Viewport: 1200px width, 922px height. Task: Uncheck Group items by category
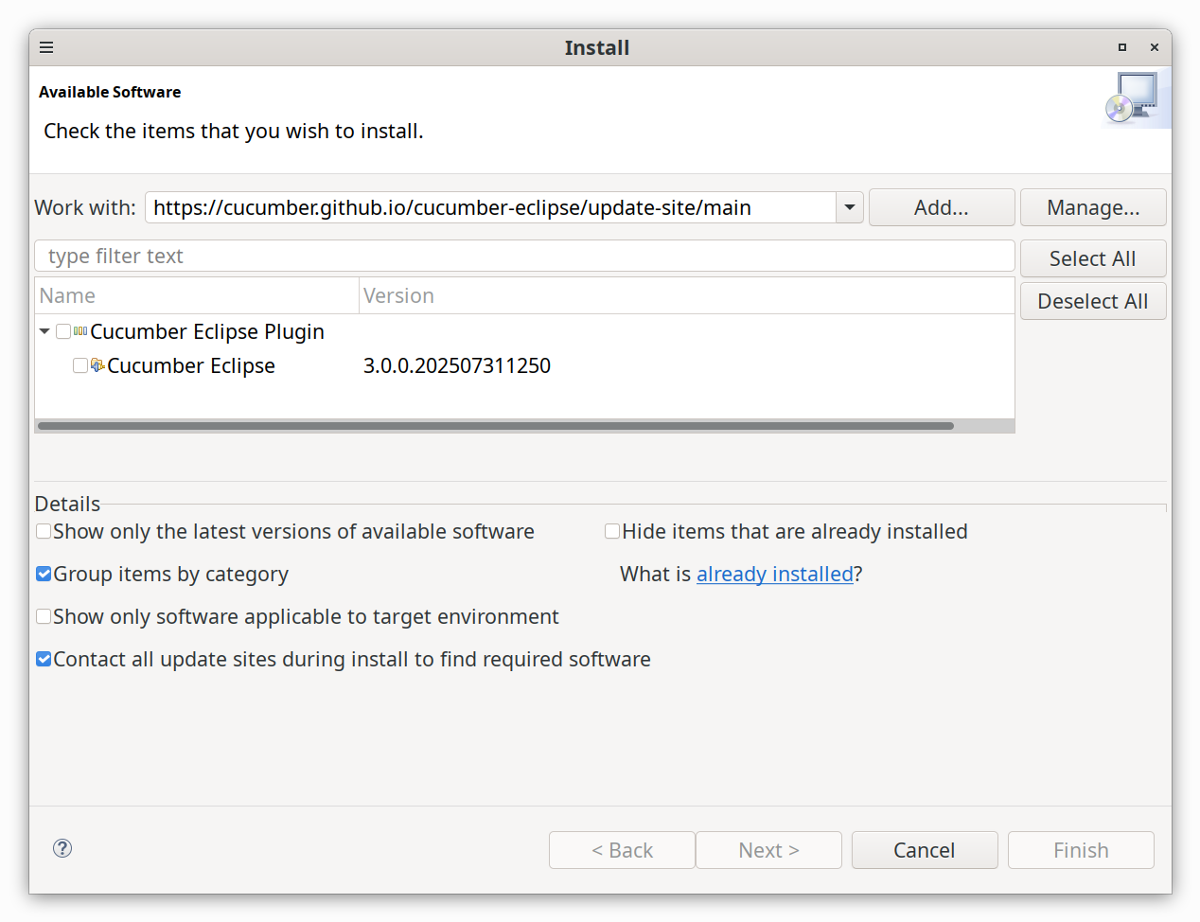(44, 574)
